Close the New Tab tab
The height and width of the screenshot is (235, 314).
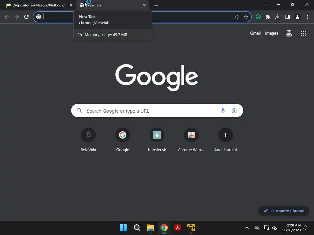click(144, 5)
